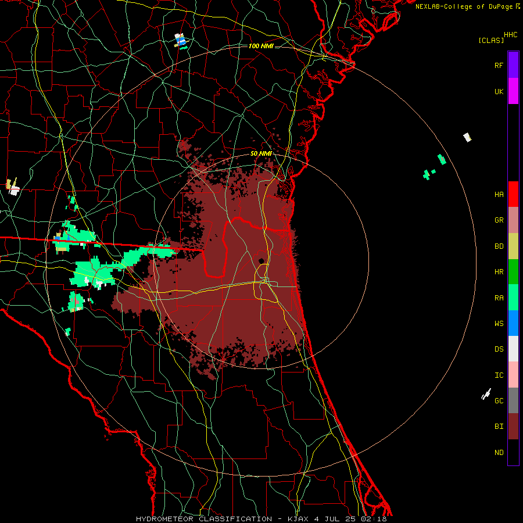Click the HA red legend swatch
Screen dimensions: 523x523
point(513,194)
